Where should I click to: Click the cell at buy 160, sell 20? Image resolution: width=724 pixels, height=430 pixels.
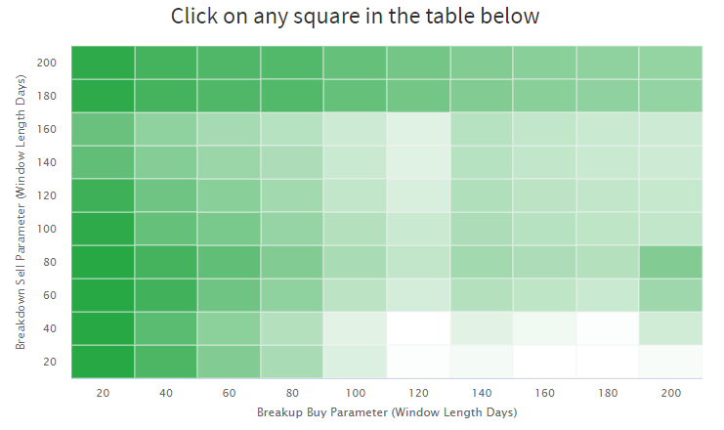point(545,362)
